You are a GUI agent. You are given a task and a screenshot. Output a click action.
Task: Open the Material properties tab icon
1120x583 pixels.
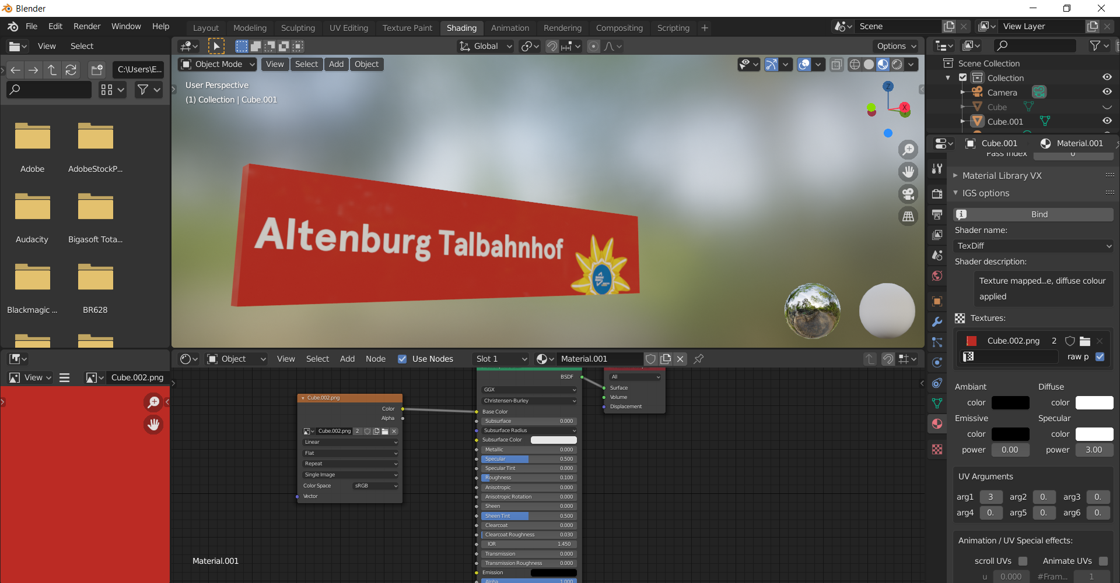coord(937,423)
